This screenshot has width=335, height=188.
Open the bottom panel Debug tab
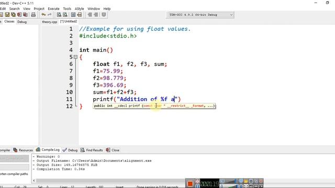click(70, 150)
